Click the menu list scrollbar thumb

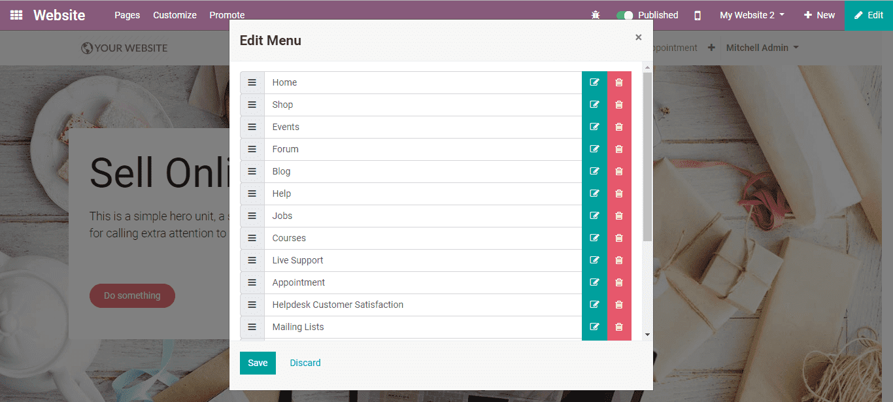click(x=647, y=157)
